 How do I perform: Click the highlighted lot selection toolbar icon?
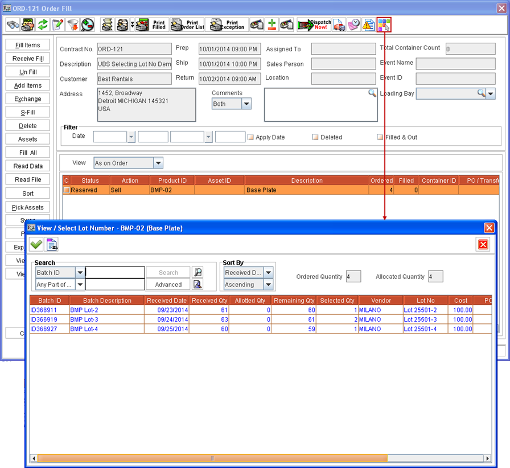[384, 24]
